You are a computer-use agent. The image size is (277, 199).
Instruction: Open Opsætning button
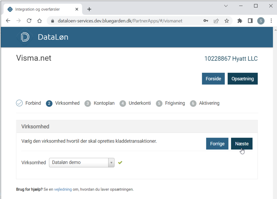click(243, 79)
